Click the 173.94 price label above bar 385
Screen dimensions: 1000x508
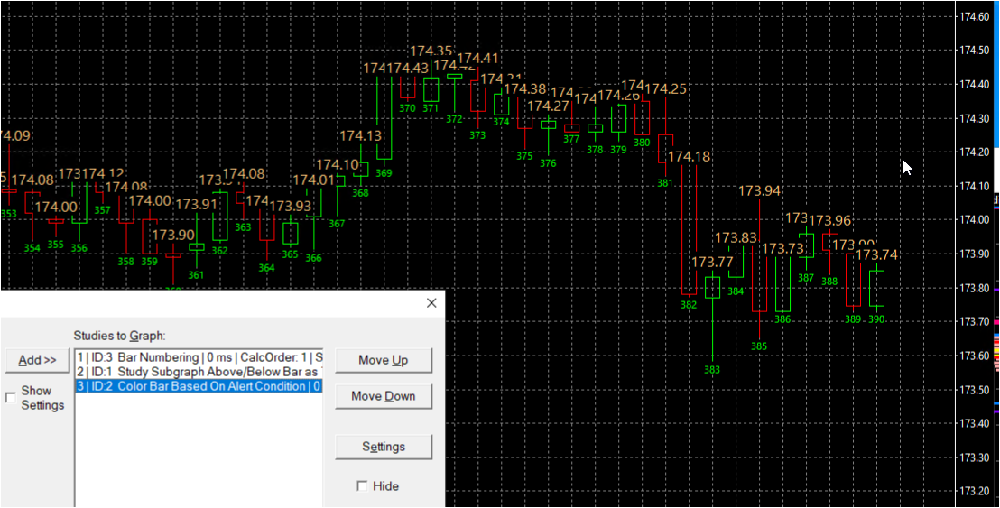click(759, 190)
